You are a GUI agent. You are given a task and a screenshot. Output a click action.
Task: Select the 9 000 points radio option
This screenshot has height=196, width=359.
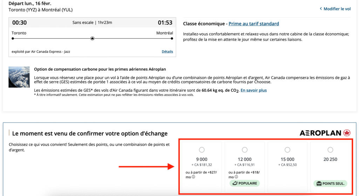202,150
